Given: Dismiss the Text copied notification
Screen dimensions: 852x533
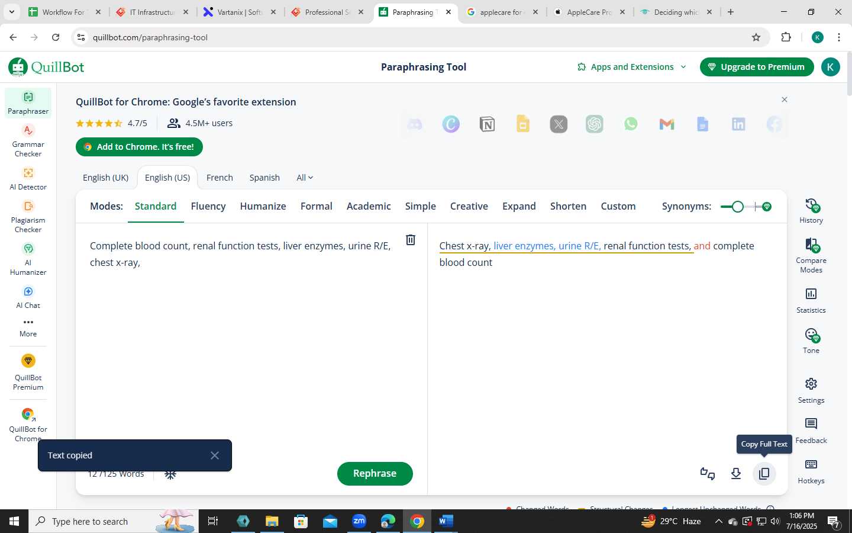Looking at the screenshot, I should pyautogui.click(x=215, y=455).
